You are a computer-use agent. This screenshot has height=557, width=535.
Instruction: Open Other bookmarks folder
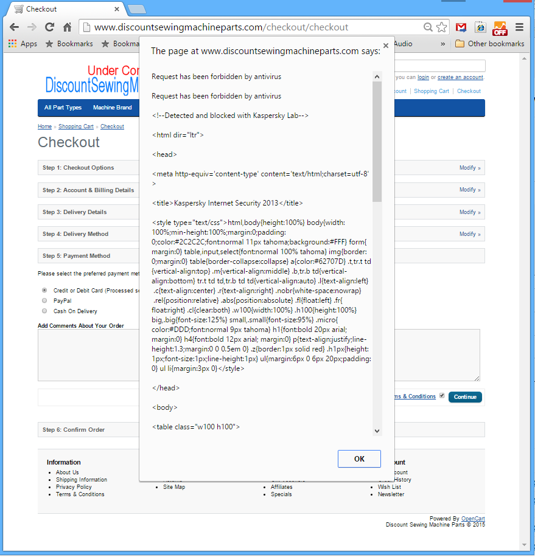coord(489,44)
